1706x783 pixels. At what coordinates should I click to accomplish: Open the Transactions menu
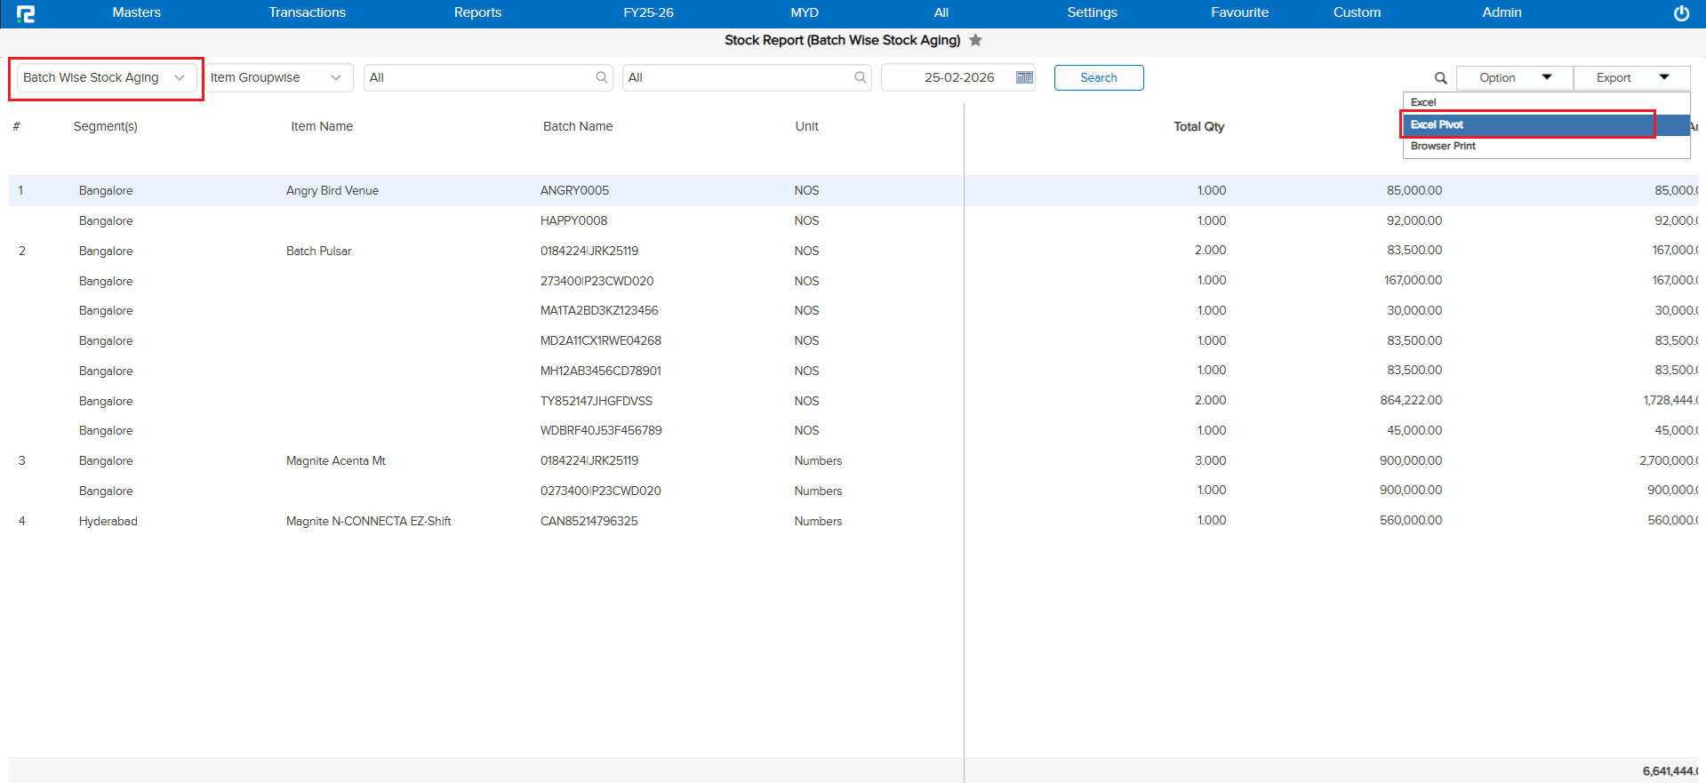[307, 12]
